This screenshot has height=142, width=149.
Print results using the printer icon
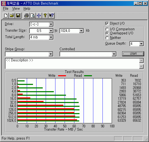coord(27,16)
